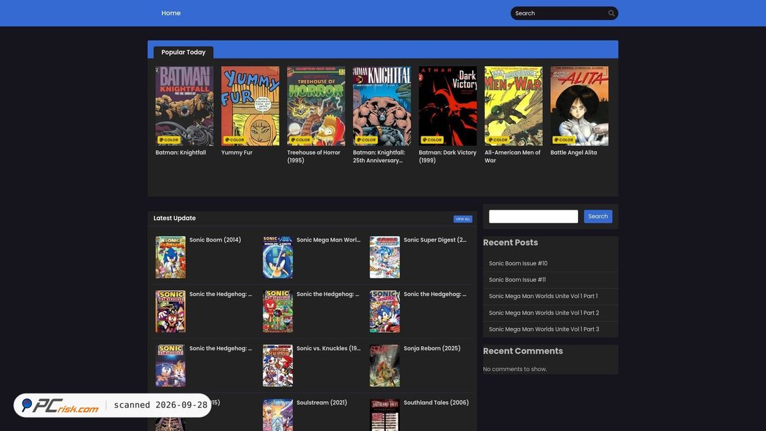The height and width of the screenshot is (431, 766).
Task: Select the Popular Today tab
Action: (x=183, y=52)
